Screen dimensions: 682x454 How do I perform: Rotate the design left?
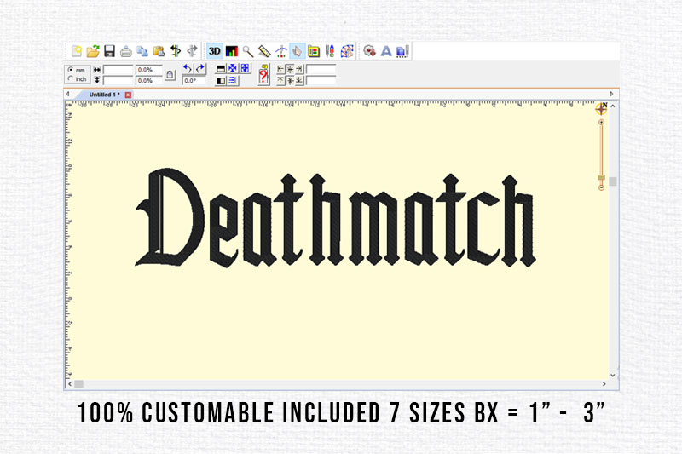pyautogui.click(x=188, y=68)
